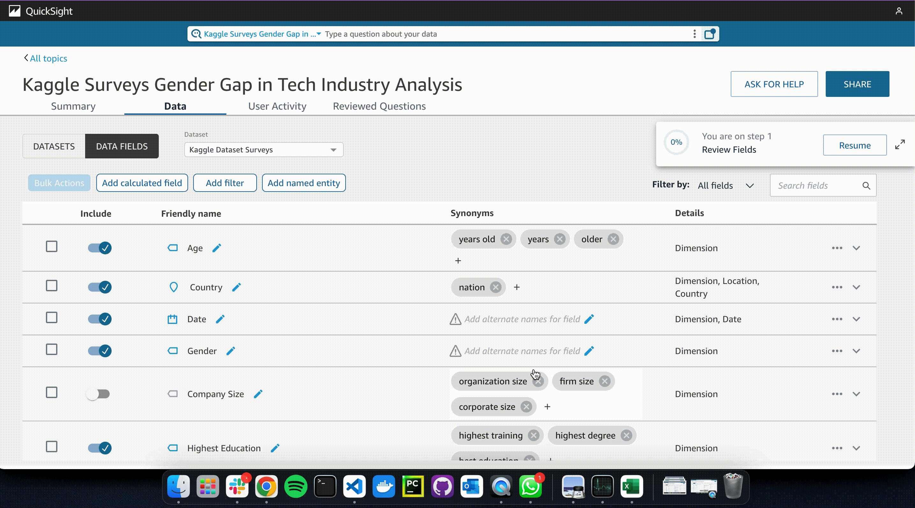915x508 pixels.
Task: Select the Company Size row checkbox
Action: [52, 392]
